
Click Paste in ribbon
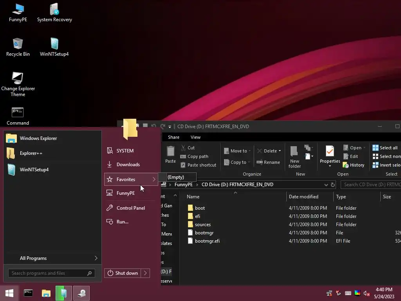point(170,154)
